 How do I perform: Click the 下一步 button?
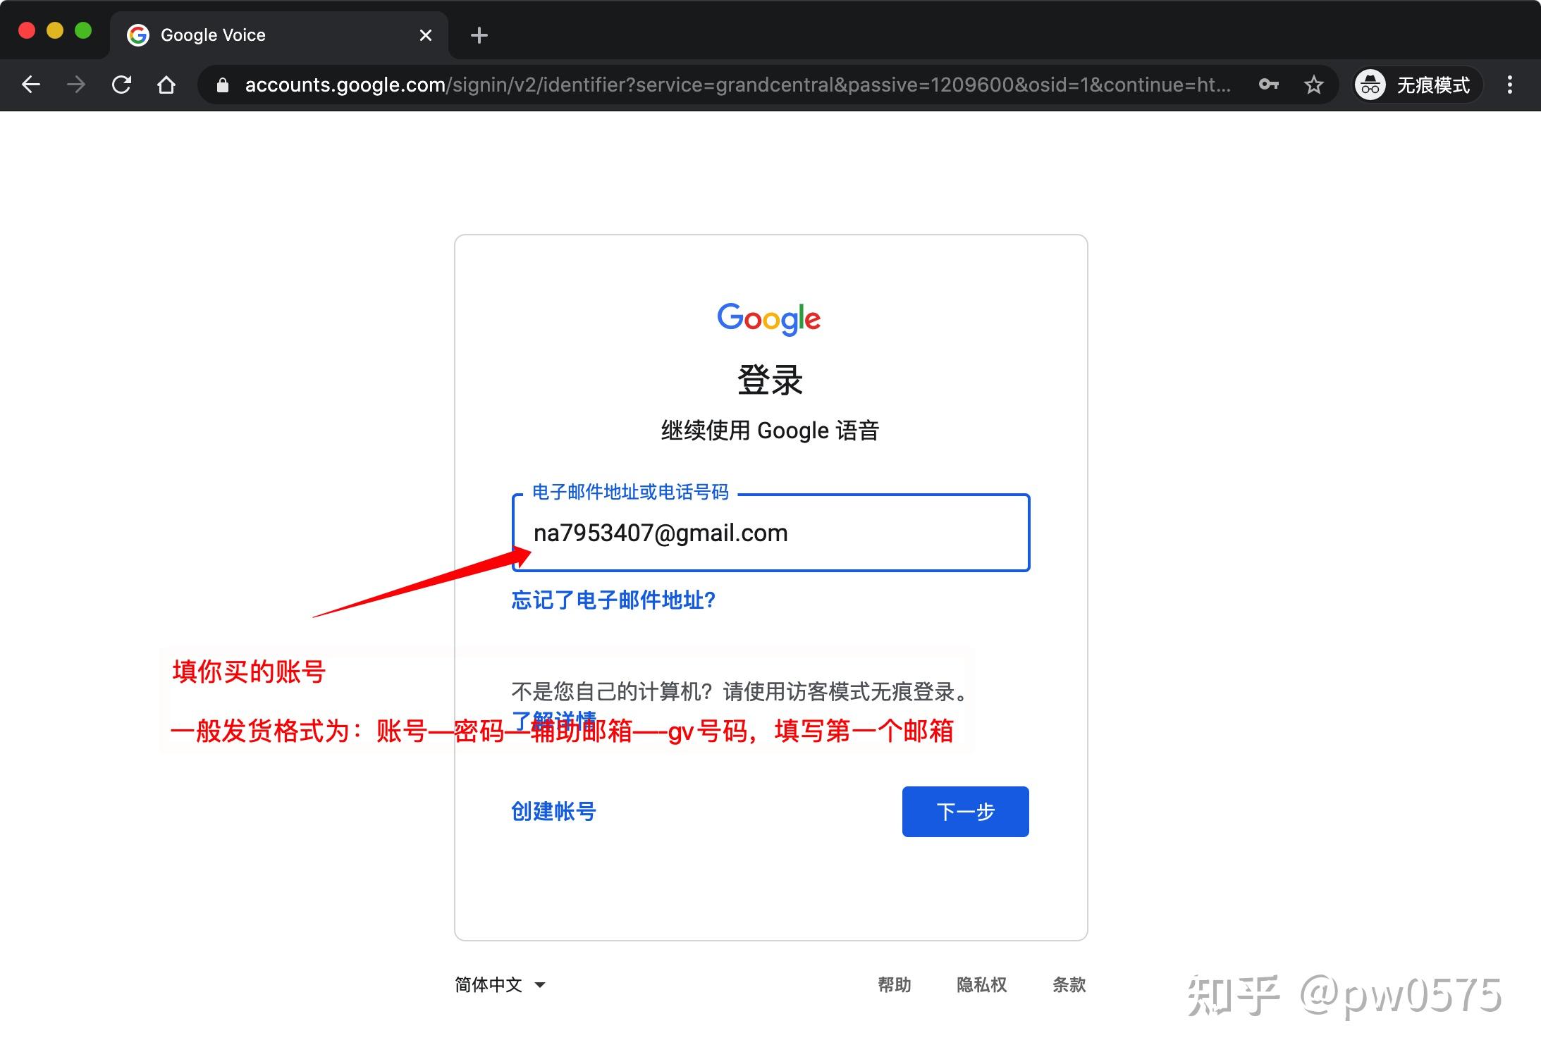point(965,812)
